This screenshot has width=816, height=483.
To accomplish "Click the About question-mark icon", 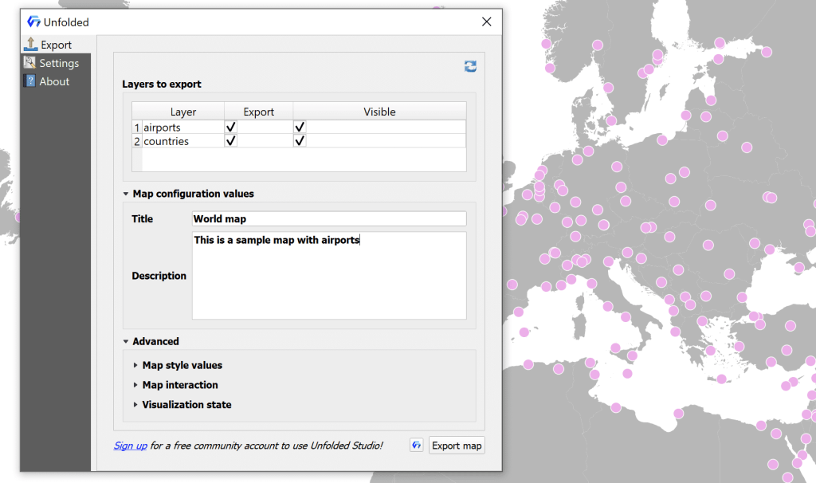I will [30, 80].
